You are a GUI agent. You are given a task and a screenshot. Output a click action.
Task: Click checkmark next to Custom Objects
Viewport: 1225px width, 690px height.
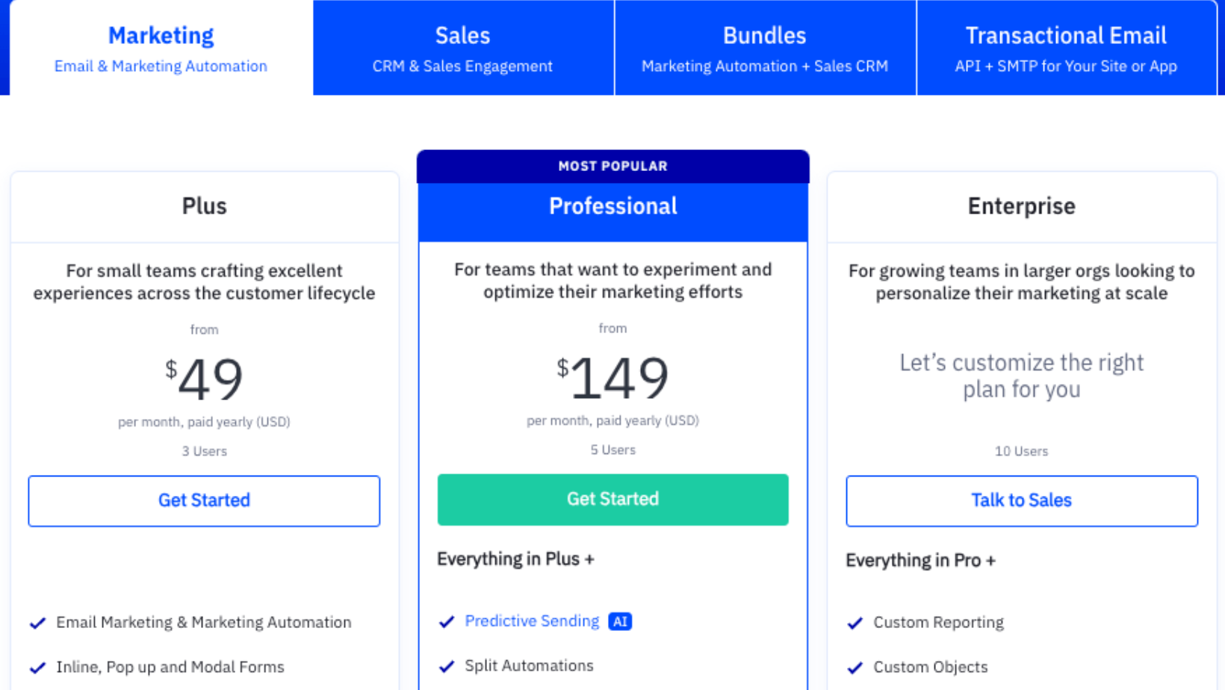[855, 668]
